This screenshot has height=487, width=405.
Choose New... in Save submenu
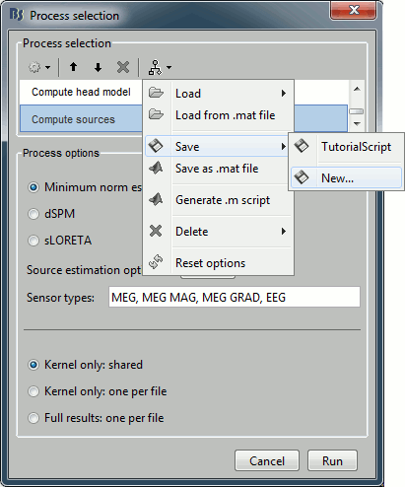(x=346, y=177)
